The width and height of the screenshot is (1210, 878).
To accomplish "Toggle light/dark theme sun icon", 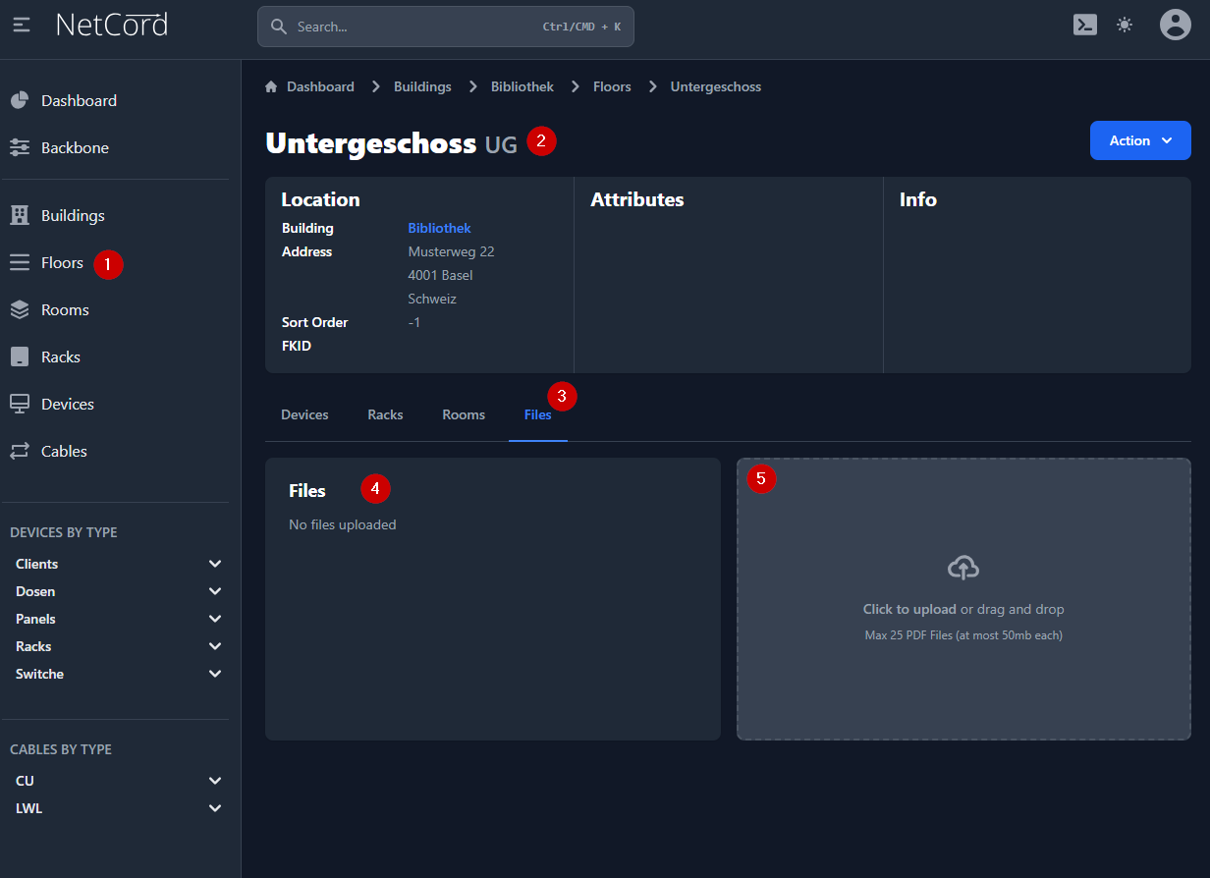I will pos(1125,26).
